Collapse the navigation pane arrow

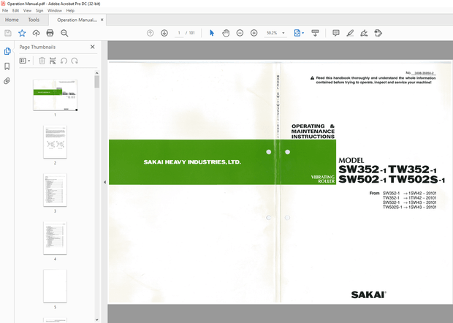tap(104, 182)
